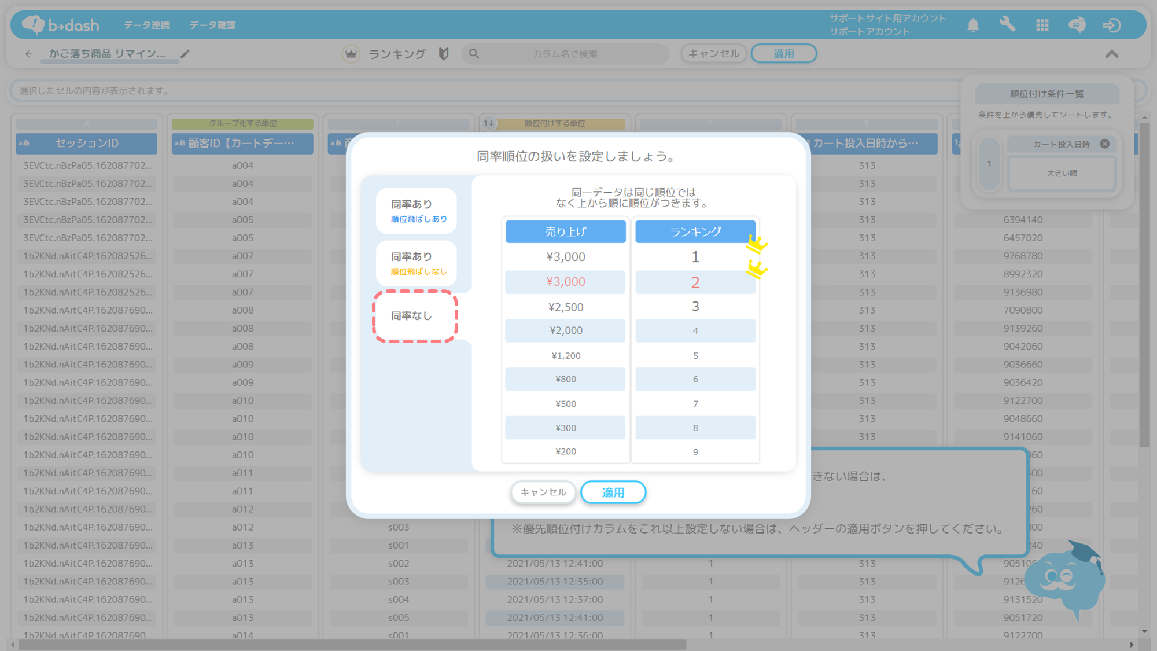Click the scroll left arrow
The height and width of the screenshot is (651, 1157).
click(13, 645)
